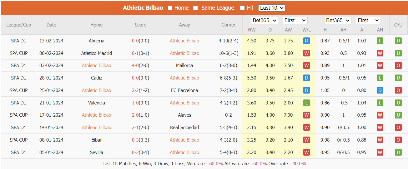
Task: Open the rightmost First odds dropdown
Action: click(x=368, y=20)
